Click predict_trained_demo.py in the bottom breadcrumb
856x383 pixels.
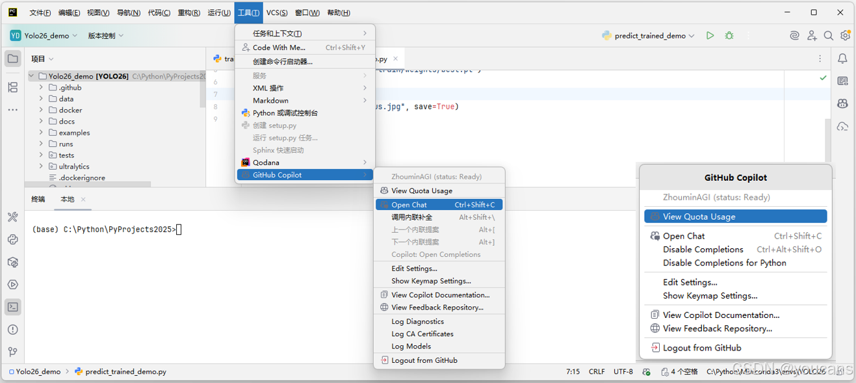(x=120, y=372)
